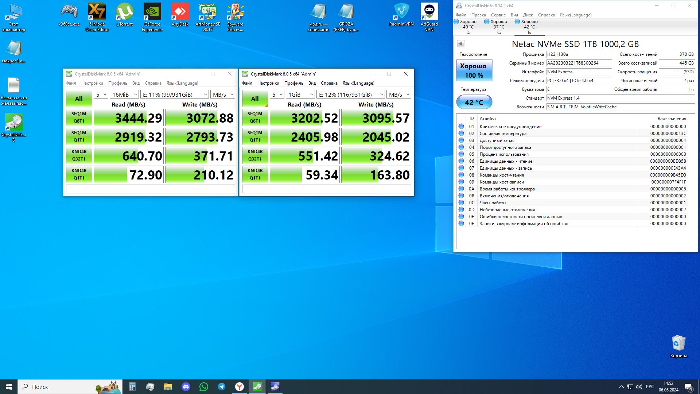
Task: Select the Составная температура attribute row
Action: click(x=572, y=134)
